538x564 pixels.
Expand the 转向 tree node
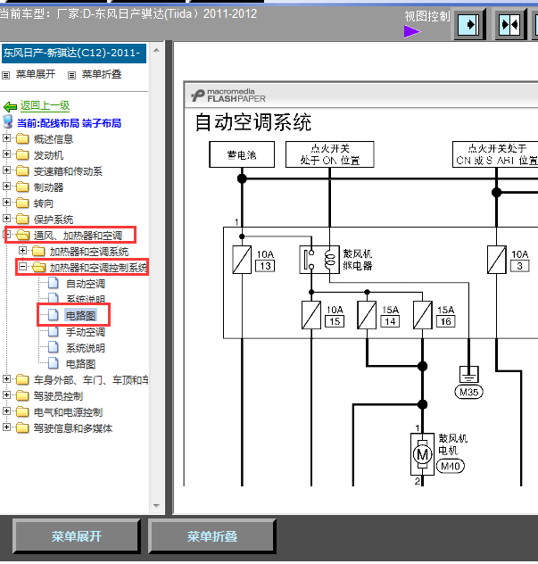pyautogui.click(x=6, y=203)
